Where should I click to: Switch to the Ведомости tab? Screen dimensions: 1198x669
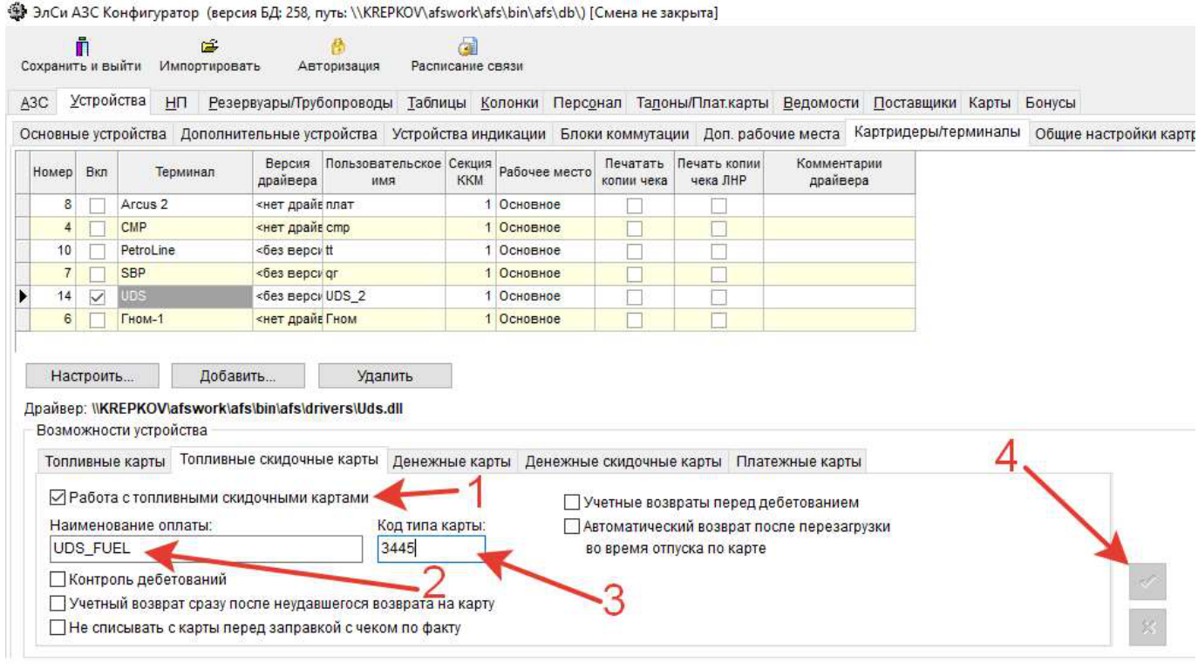coord(820,103)
